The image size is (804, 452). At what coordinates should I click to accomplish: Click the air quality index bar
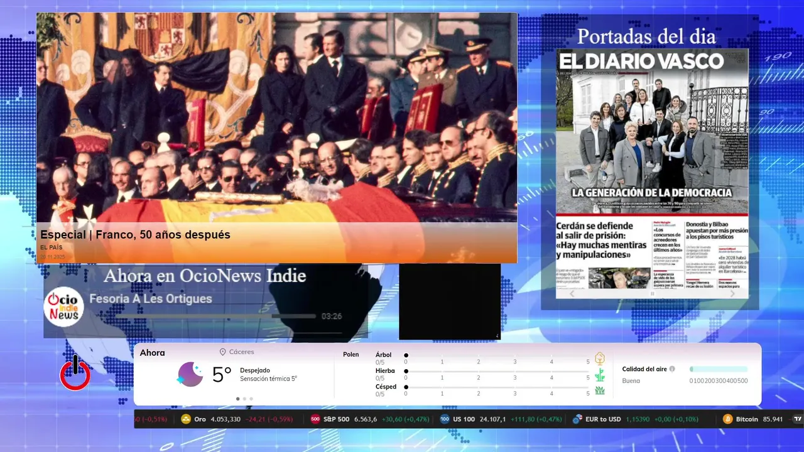(719, 369)
